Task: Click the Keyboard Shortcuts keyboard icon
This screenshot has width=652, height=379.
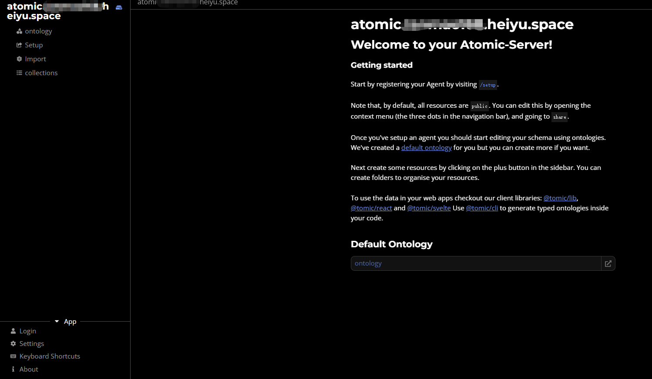Action: click(13, 356)
